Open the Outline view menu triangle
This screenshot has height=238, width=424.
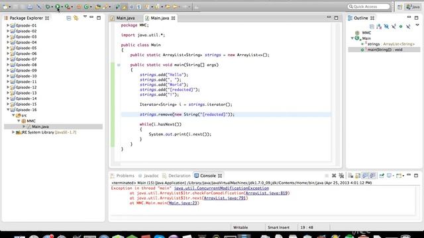click(x=417, y=25)
